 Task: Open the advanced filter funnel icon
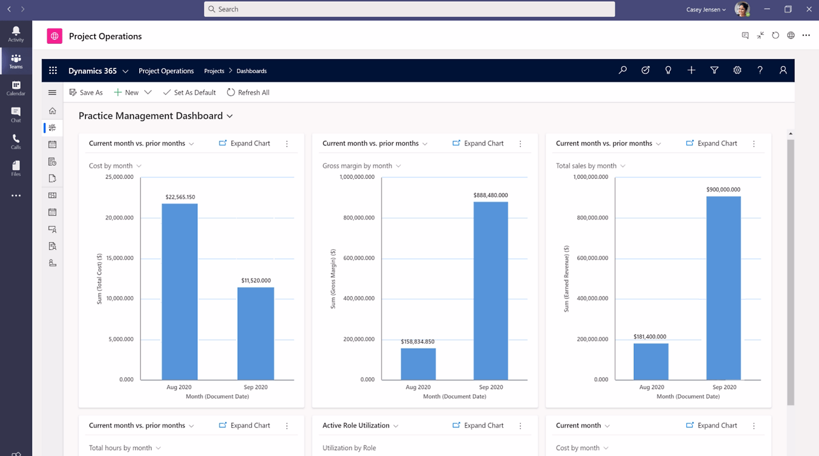pos(714,70)
